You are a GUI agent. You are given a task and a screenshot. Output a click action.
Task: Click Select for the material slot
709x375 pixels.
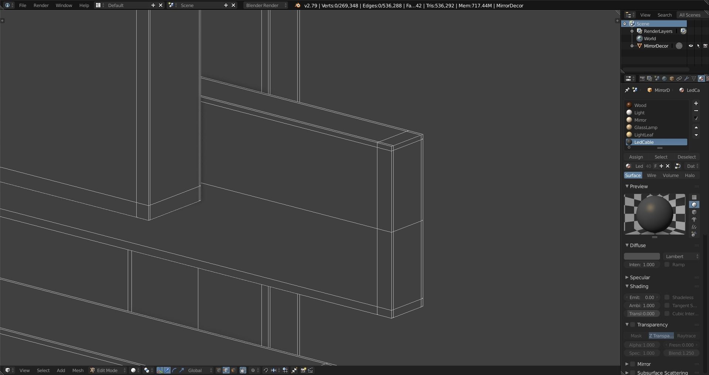click(x=661, y=157)
